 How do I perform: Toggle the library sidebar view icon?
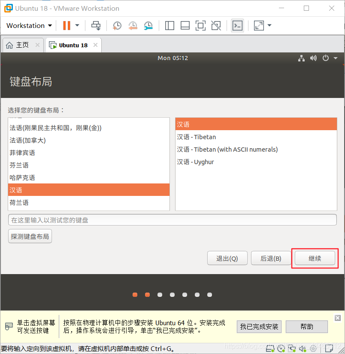(169, 25)
